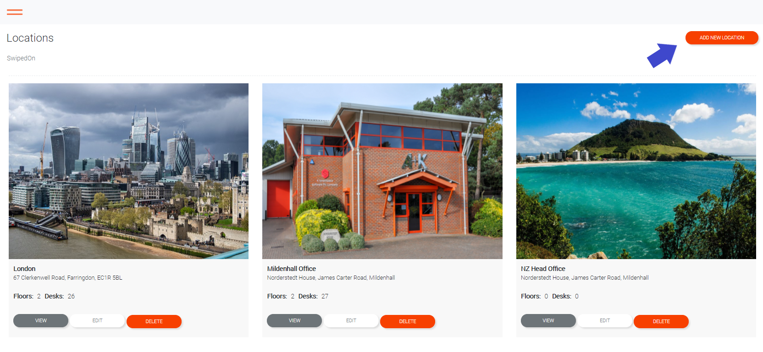Screen dimensions: 763x352
Task: Open the London skyline thumbnail
Action: point(128,171)
